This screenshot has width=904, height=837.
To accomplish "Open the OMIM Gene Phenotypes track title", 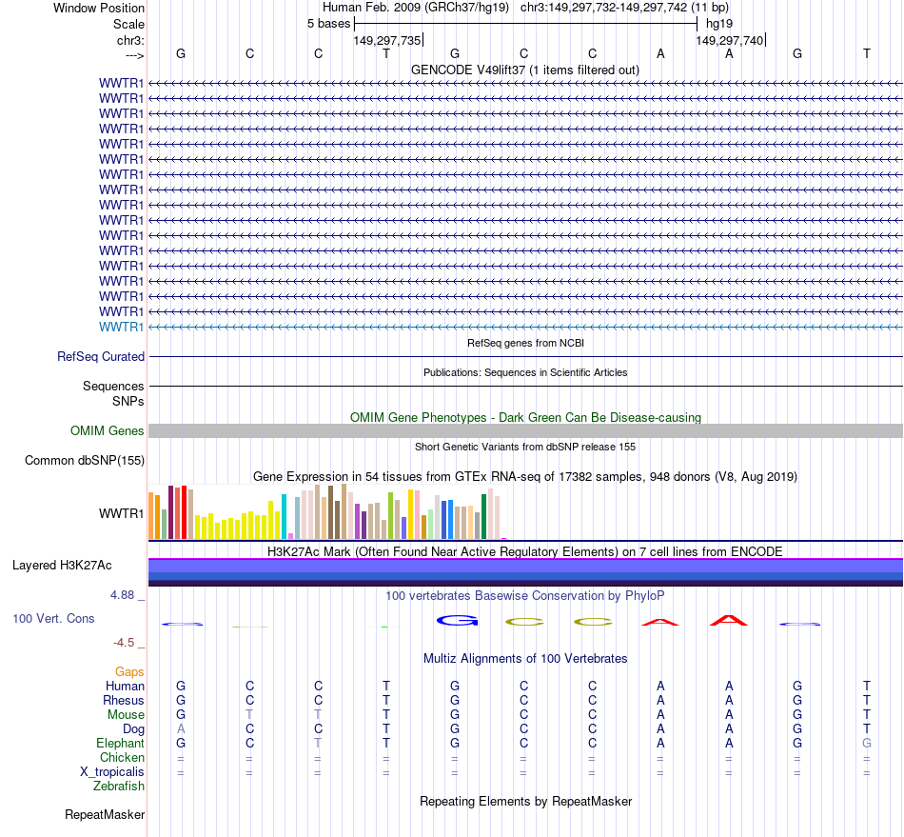I will click(525, 417).
